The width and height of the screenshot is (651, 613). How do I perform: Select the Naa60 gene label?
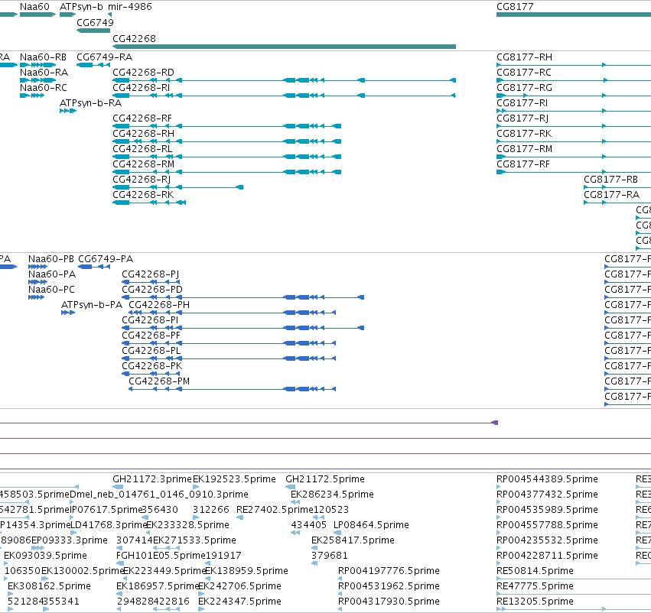[34, 7]
